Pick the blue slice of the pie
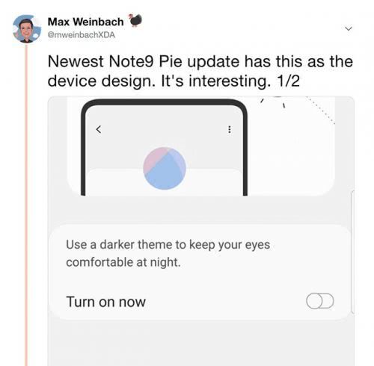This screenshot has height=366, width=374. point(163,174)
